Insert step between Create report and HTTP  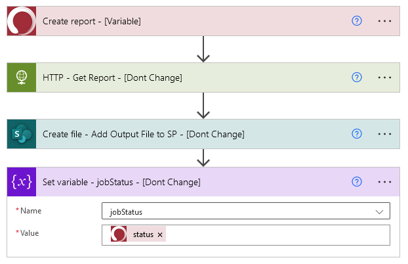click(203, 49)
